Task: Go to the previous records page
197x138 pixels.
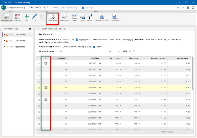Action: click(178, 132)
